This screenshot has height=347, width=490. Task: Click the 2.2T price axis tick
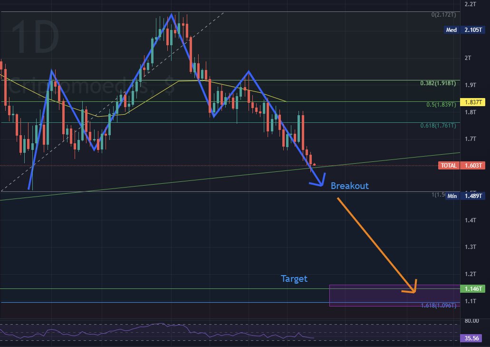pyautogui.click(x=471, y=4)
